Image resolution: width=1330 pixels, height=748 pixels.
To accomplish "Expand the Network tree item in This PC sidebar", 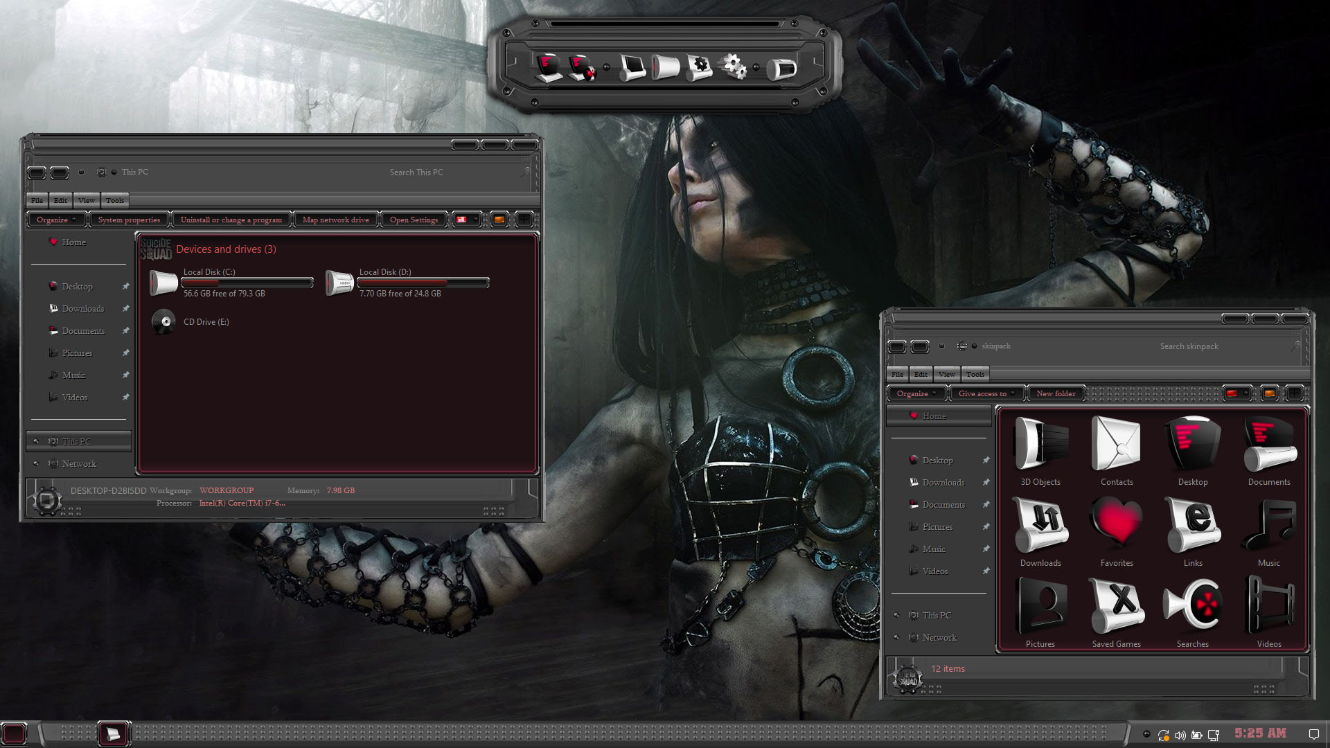I will pos(36,464).
